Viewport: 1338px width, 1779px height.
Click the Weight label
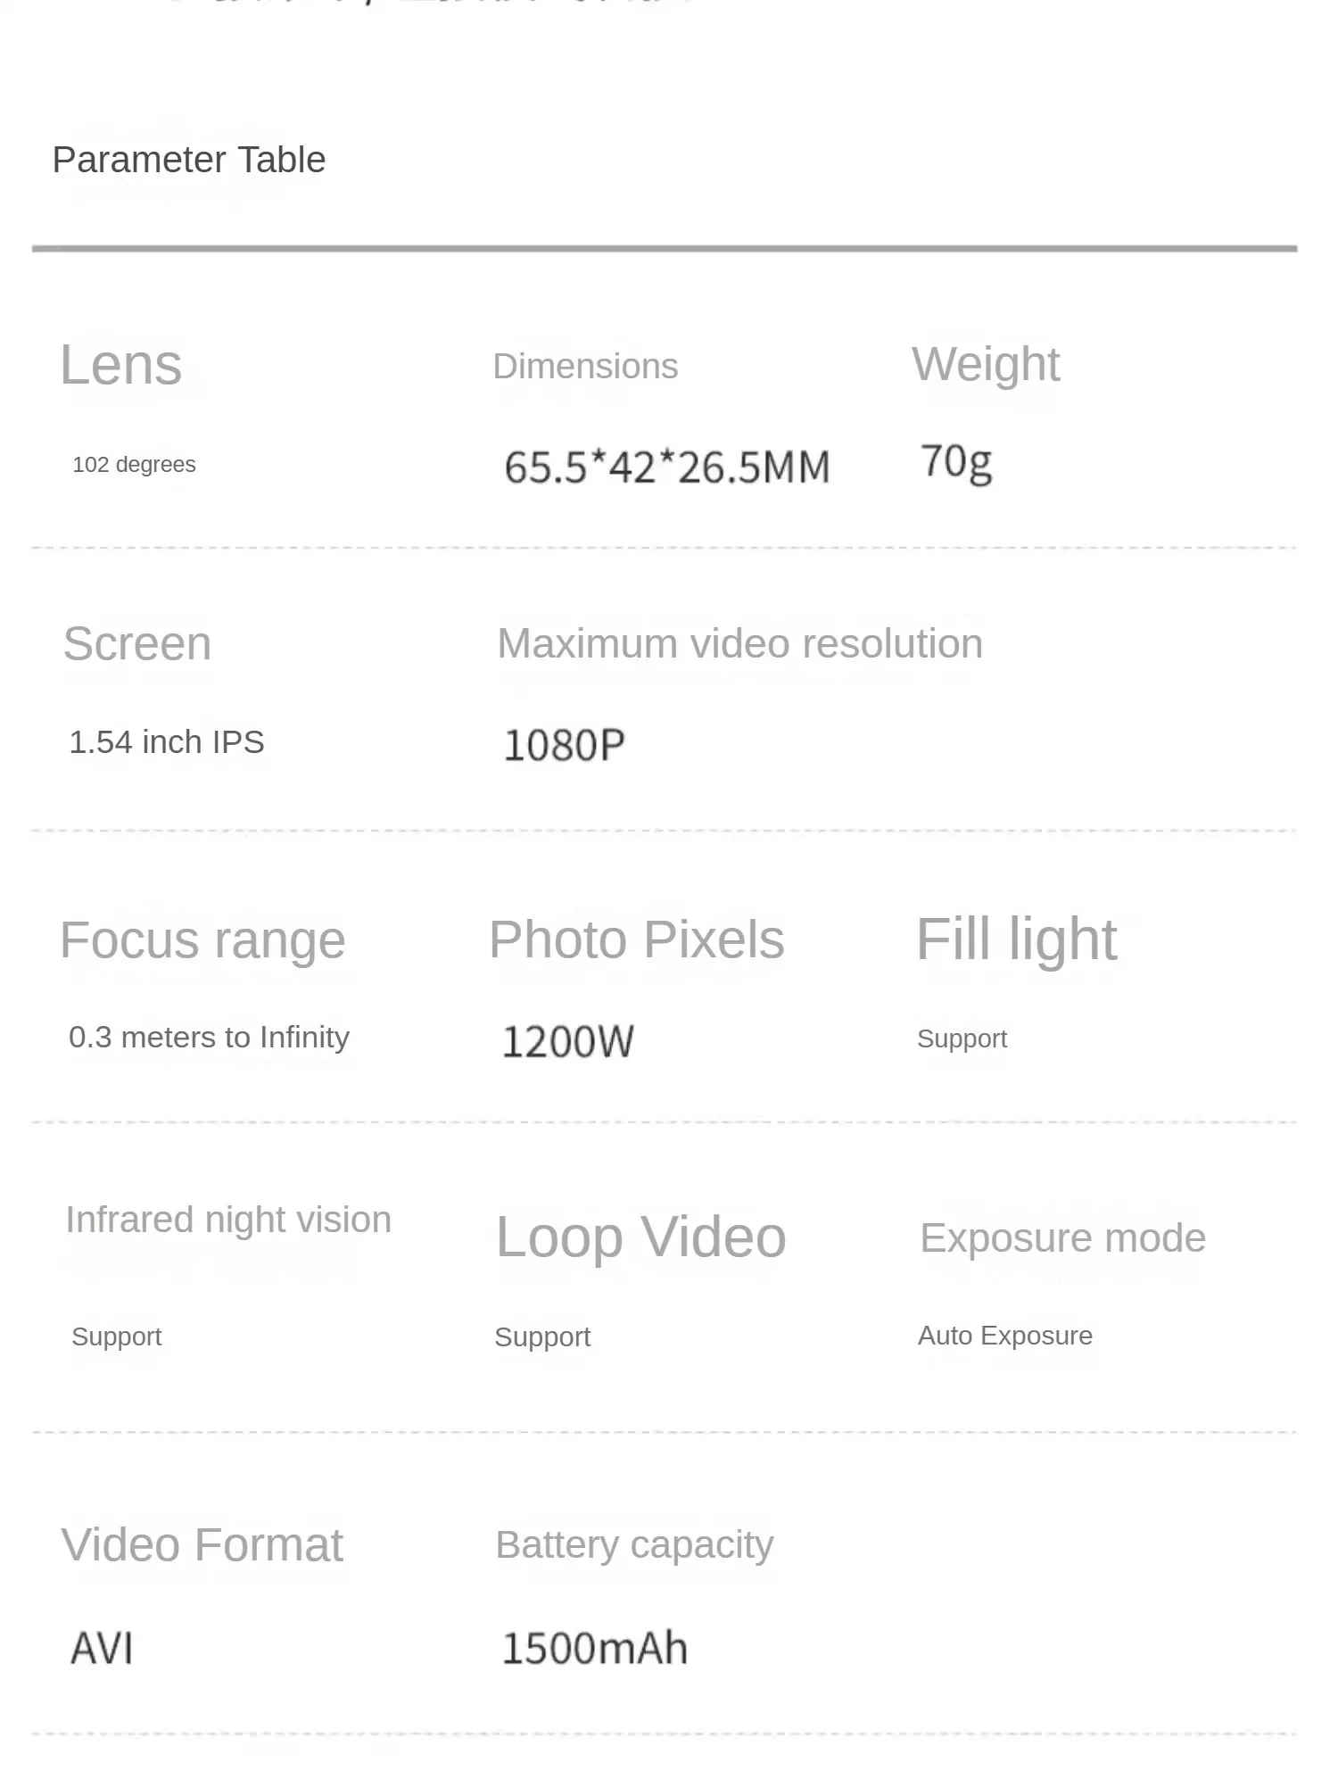coord(986,364)
